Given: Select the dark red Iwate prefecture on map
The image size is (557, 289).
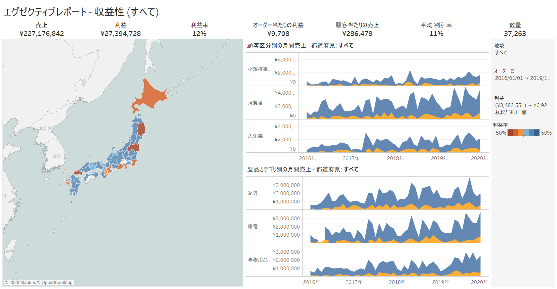Looking at the screenshot, I should [x=141, y=129].
